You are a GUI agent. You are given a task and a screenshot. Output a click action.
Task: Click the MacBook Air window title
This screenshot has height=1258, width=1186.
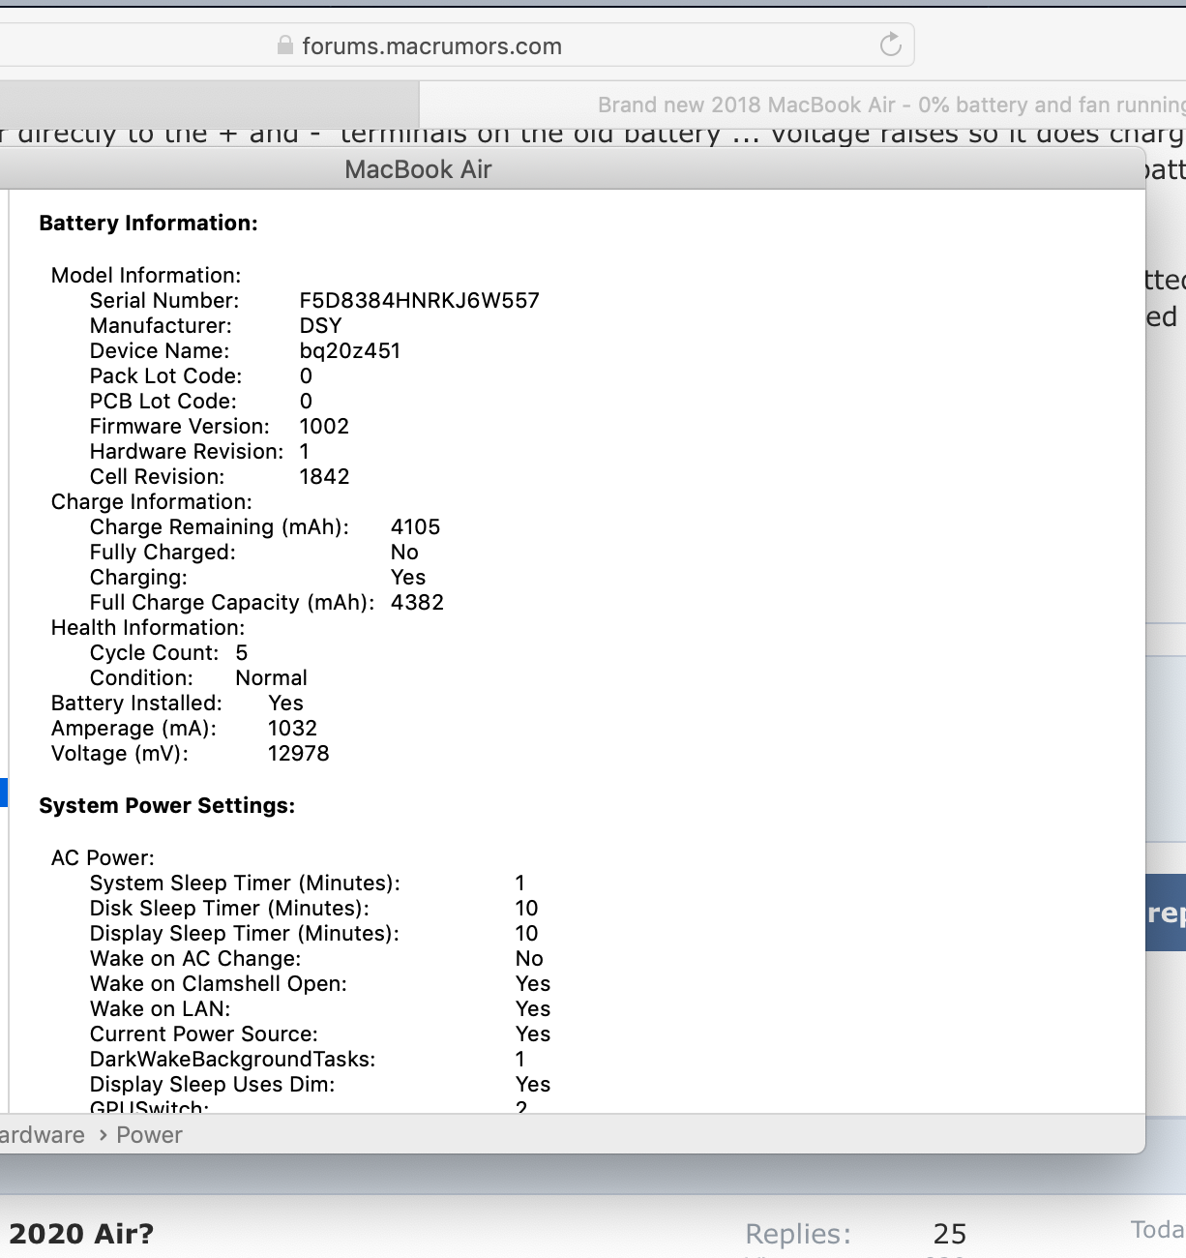pyautogui.click(x=418, y=169)
